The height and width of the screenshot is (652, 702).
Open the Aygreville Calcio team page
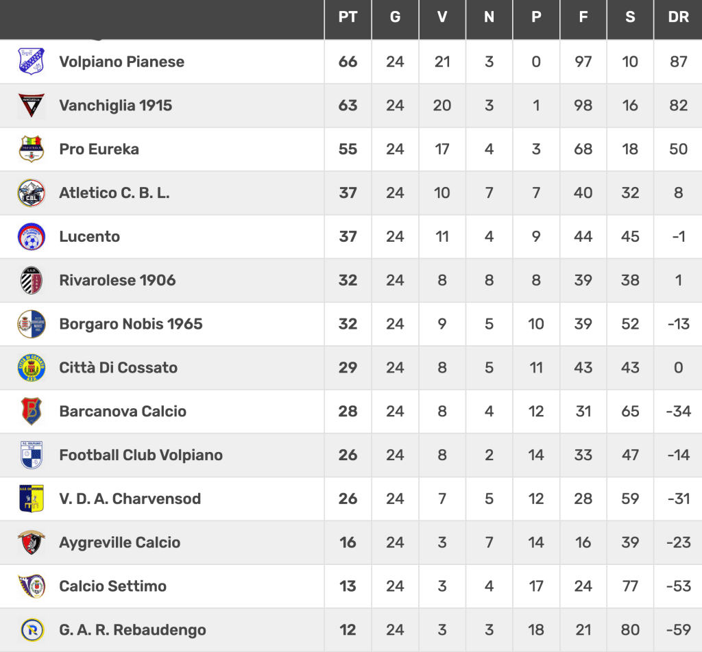coord(120,542)
